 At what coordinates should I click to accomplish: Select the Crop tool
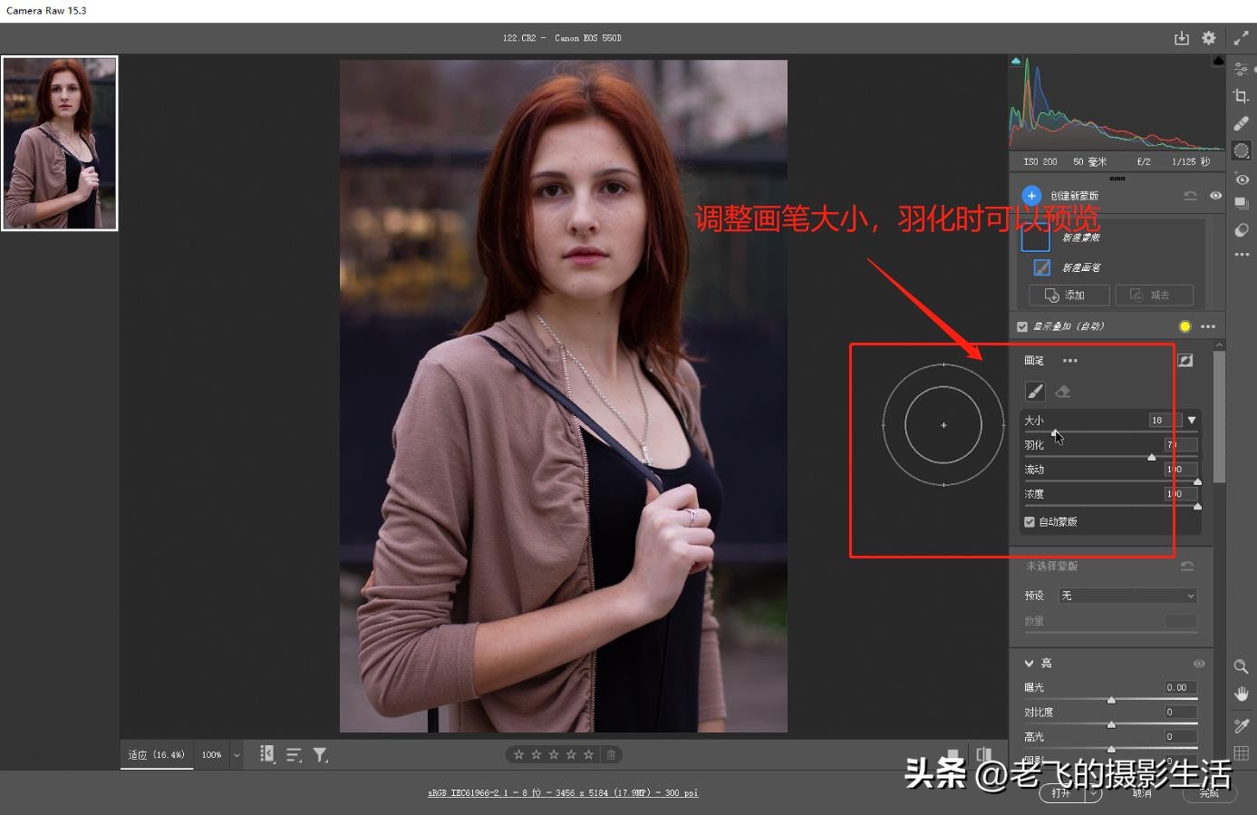1242,95
